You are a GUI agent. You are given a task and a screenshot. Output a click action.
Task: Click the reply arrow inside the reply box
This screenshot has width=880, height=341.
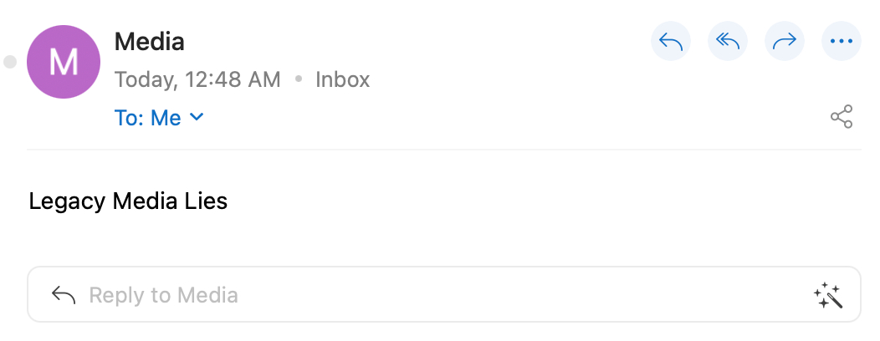click(64, 295)
